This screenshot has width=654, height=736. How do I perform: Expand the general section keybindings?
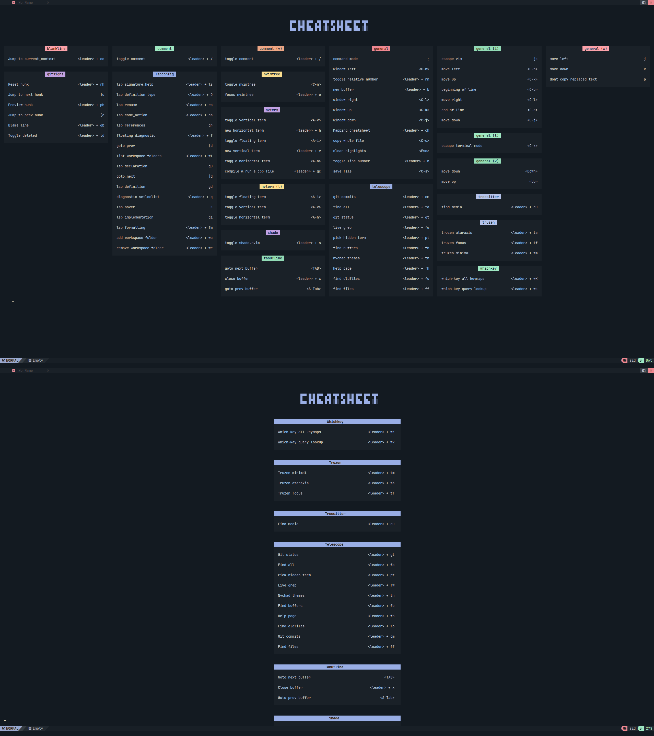coord(380,49)
